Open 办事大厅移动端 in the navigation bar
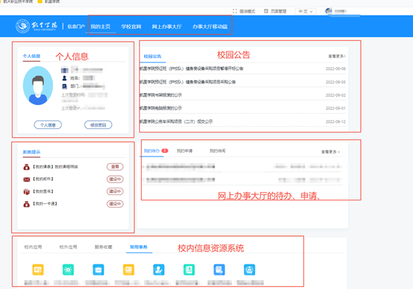The image size is (413, 289). point(210,27)
